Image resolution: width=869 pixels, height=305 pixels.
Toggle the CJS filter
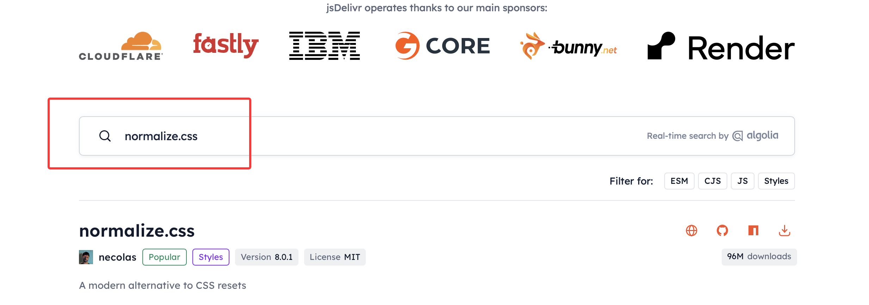point(713,181)
